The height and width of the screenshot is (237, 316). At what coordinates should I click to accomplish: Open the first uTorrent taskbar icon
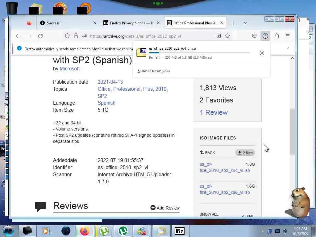pyautogui.click(x=104, y=231)
